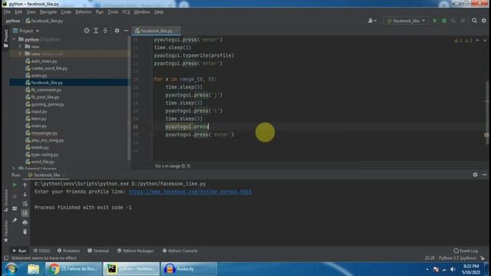Open the user account dropdown arrow
491x276 pixels.
[375, 21]
